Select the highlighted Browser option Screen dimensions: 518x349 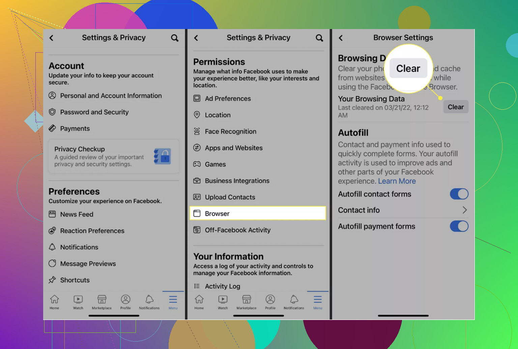tap(258, 213)
